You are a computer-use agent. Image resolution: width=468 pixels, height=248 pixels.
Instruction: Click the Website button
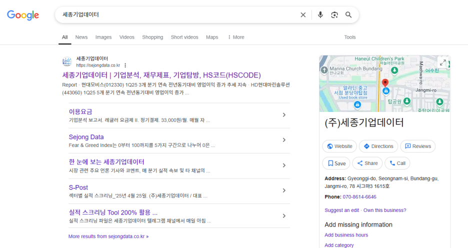(339, 146)
